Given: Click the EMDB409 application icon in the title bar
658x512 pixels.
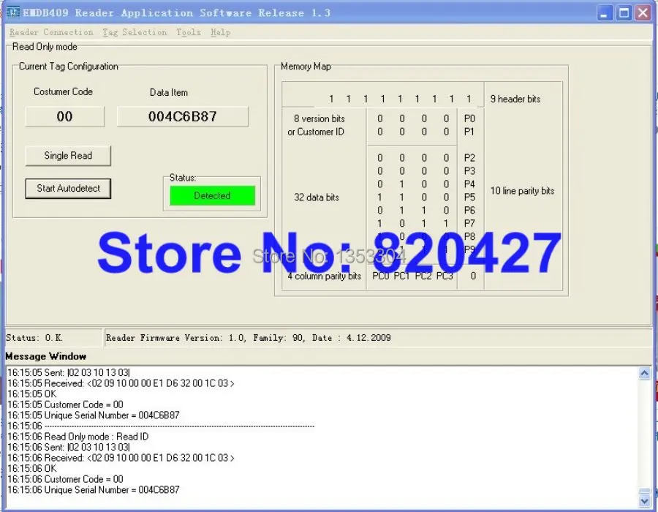Looking at the screenshot, I should [x=15, y=12].
